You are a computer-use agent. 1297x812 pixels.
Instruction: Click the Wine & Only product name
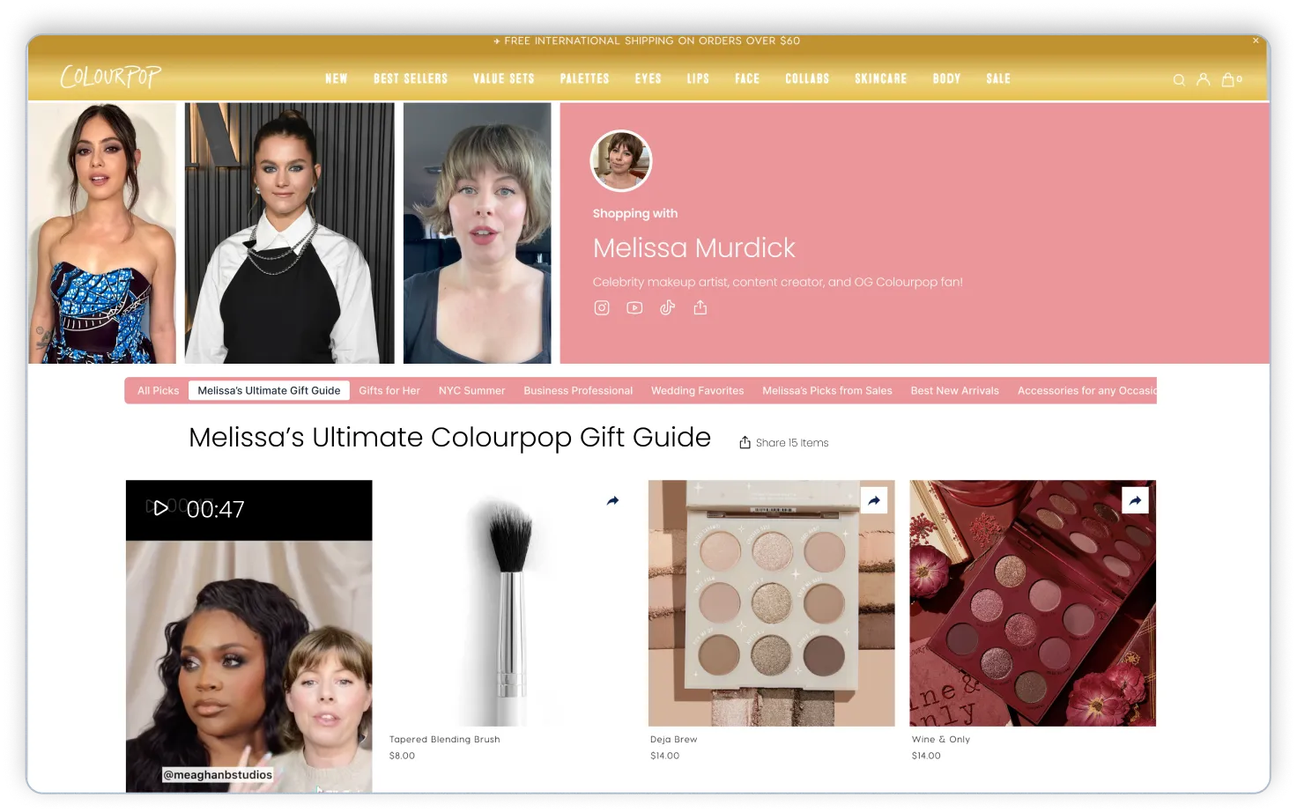[941, 740]
